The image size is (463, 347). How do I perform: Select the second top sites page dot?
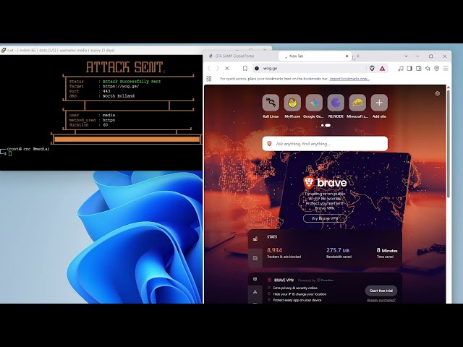pos(328,125)
